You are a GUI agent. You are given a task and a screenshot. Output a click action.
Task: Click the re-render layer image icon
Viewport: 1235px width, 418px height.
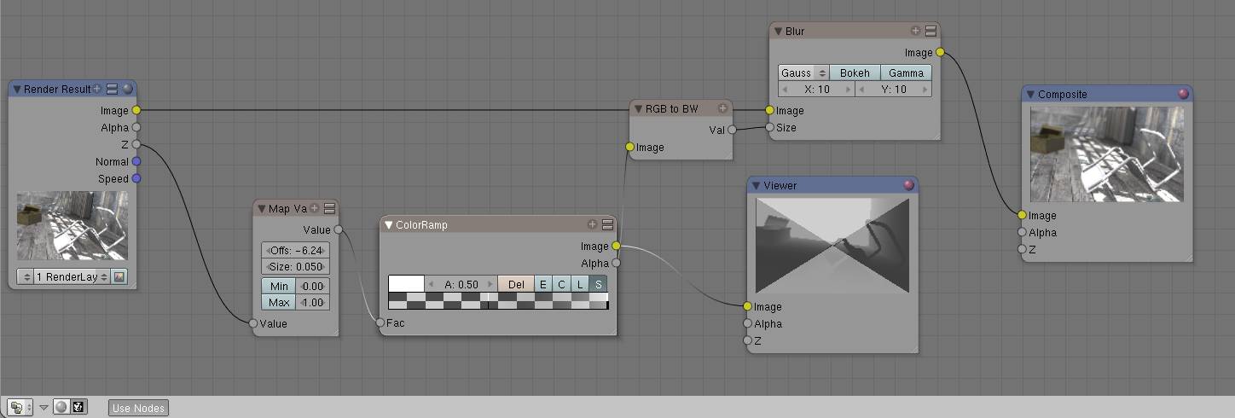[119, 276]
